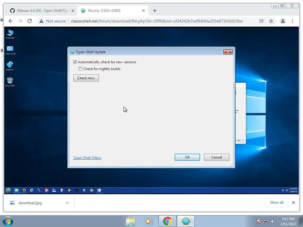The width and height of the screenshot is (303, 227).
Task: Click the Open-Shell shell icon in taskbar
Action: 186,221
